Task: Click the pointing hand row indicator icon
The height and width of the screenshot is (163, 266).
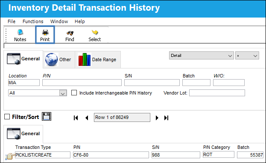Action: [x=10, y=156]
